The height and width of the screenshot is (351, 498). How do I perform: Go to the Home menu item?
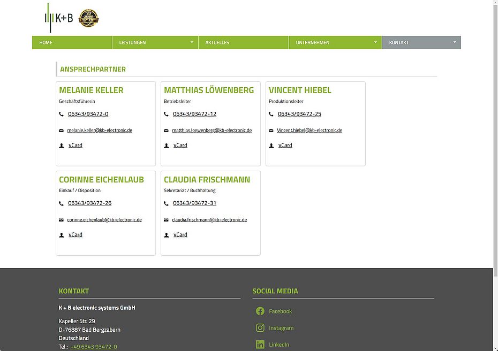(46, 43)
